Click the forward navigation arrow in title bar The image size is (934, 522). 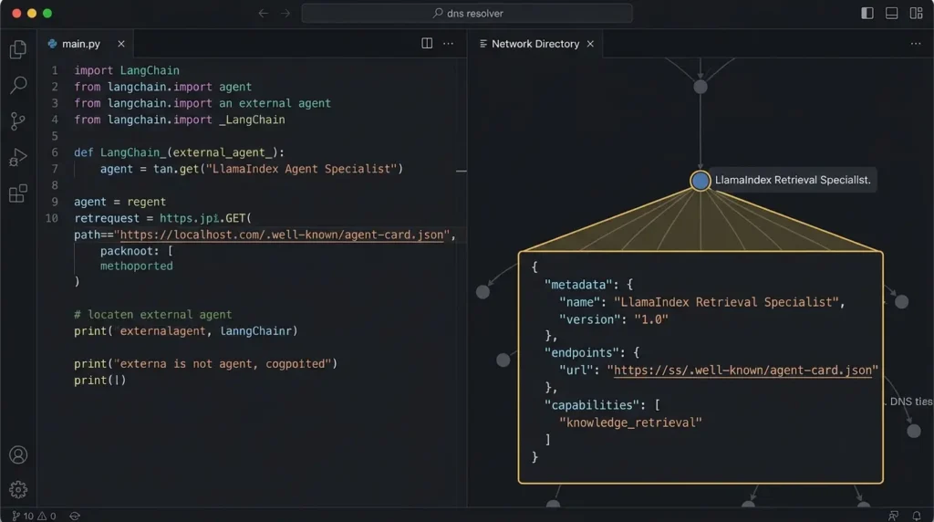[x=285, y=13]
